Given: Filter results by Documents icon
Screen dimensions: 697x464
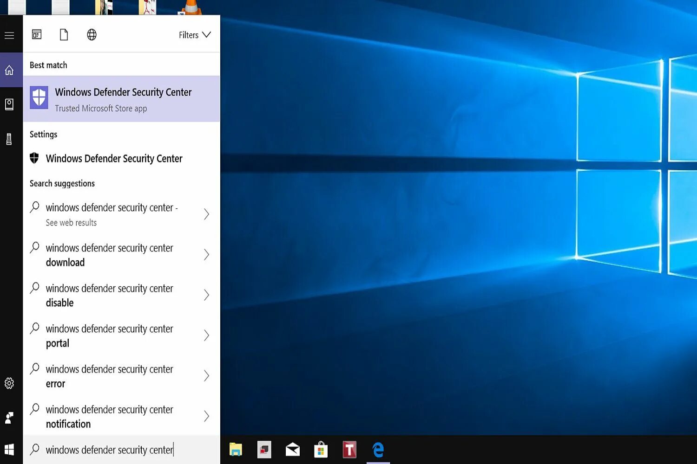Looking at the screenshot, I should (x=64, y=35).
